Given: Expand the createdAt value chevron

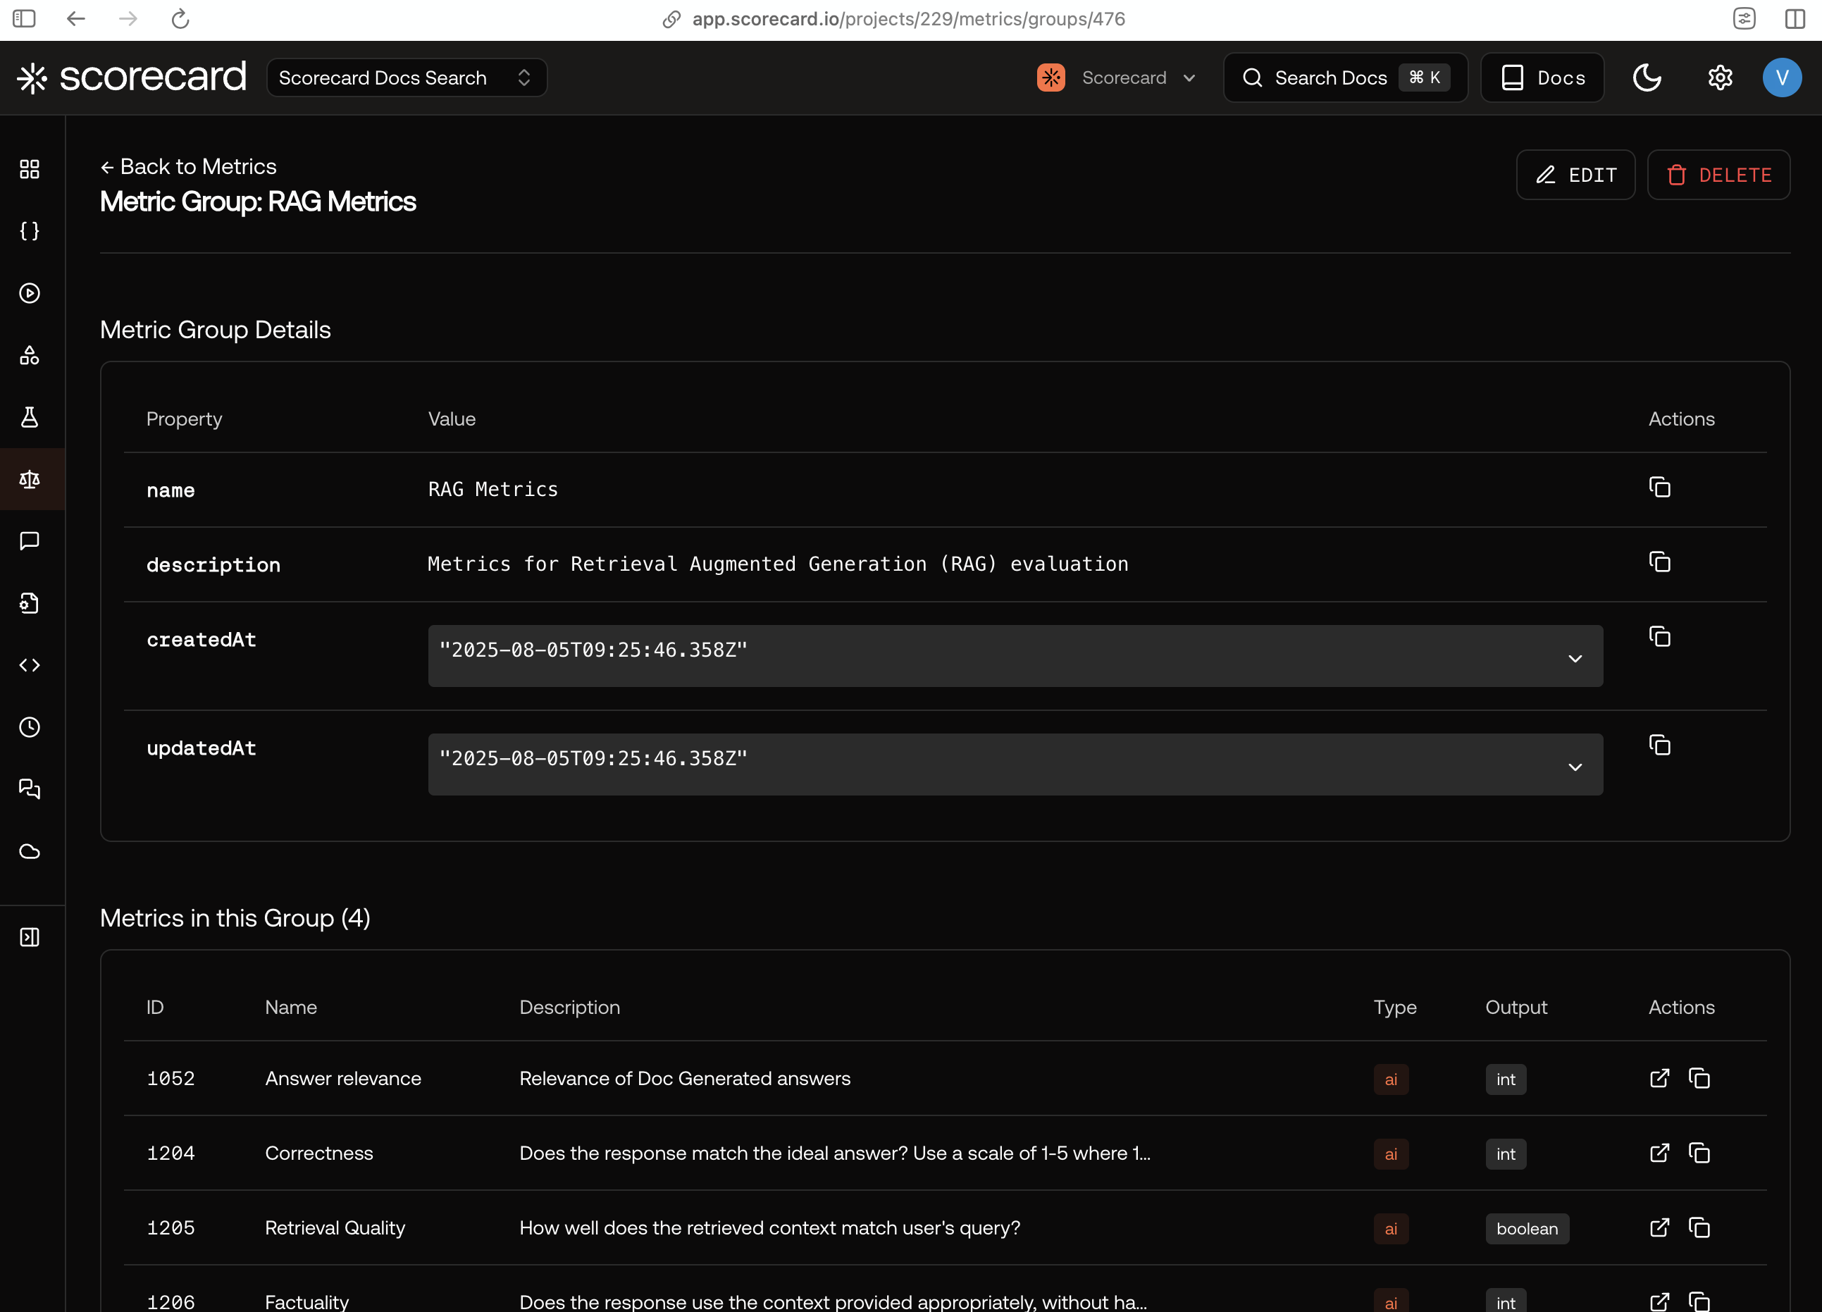Looking at the screenshot, I should [x=1575, y=659].
